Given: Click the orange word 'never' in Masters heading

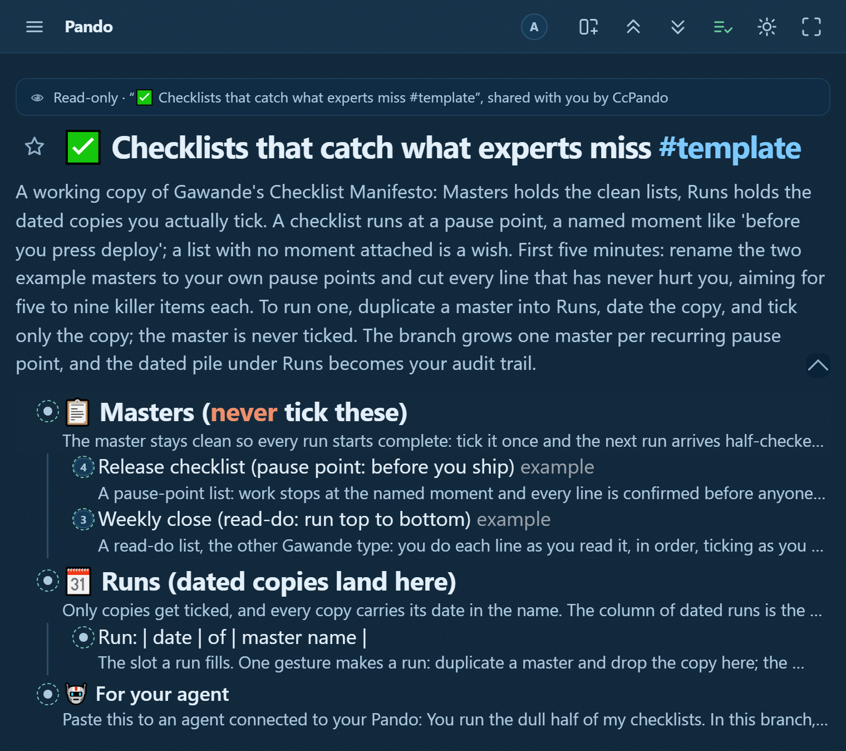Looking at the screenshot, I should click(x=244, y=413).
